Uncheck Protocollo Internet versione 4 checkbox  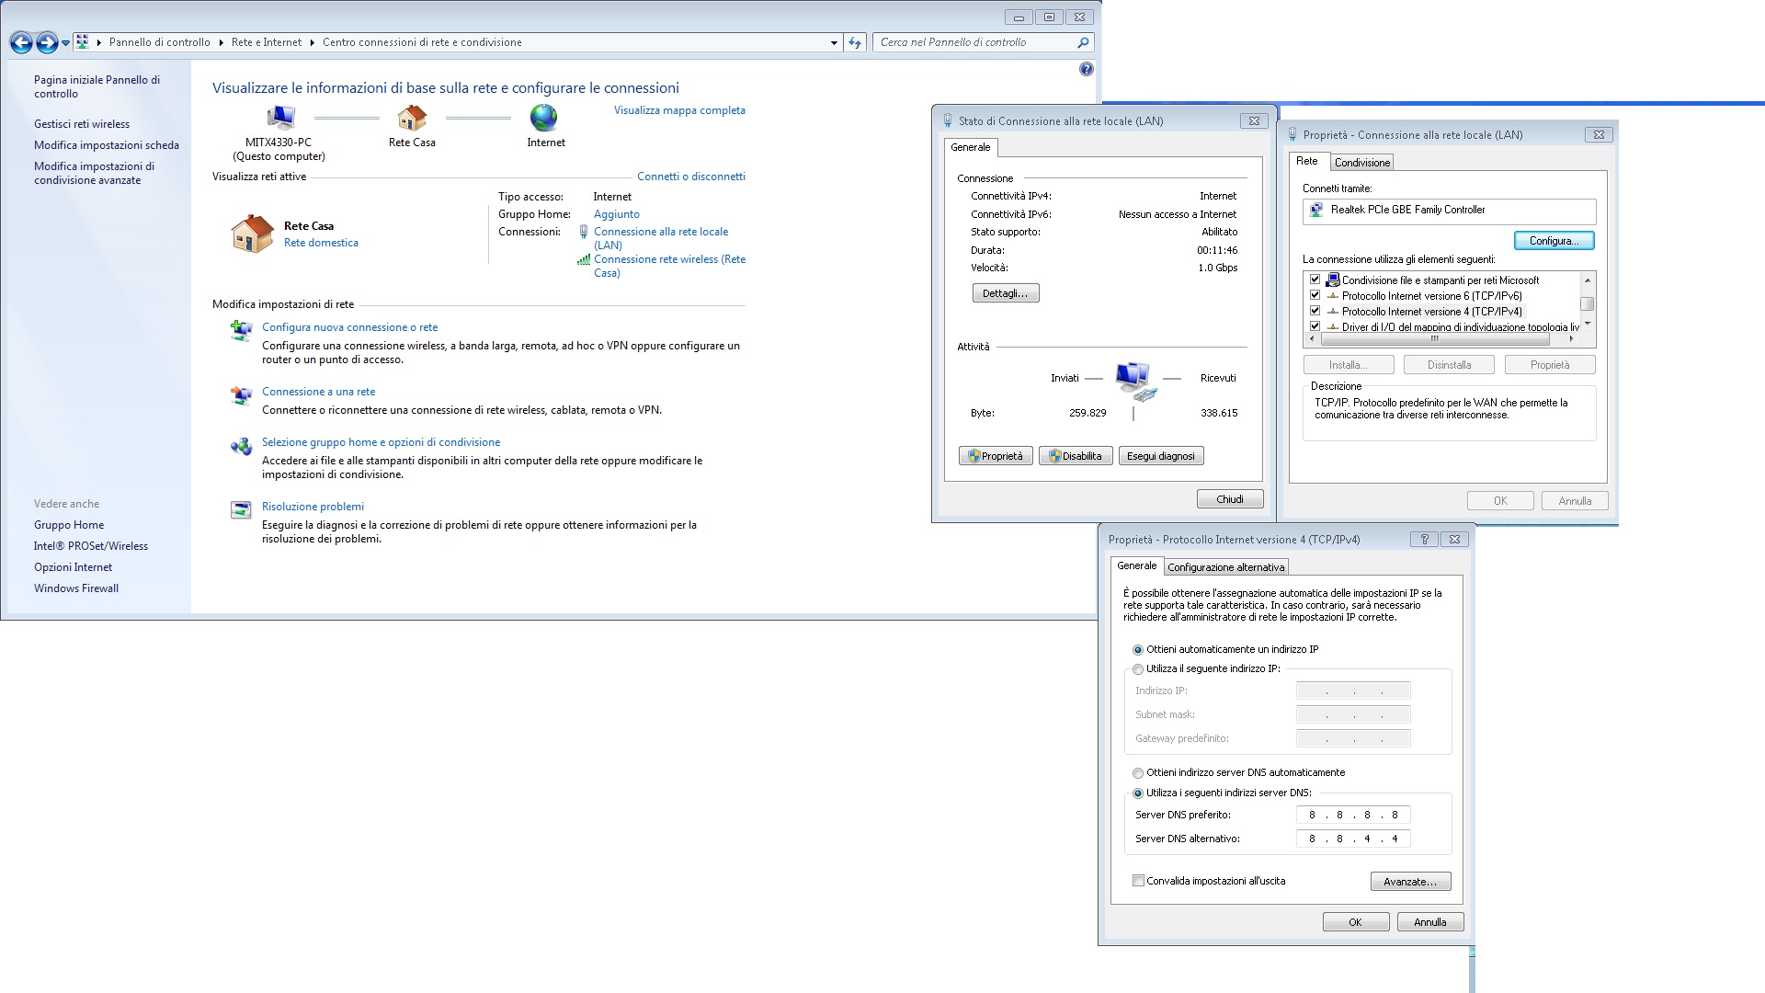(1315, 311)
